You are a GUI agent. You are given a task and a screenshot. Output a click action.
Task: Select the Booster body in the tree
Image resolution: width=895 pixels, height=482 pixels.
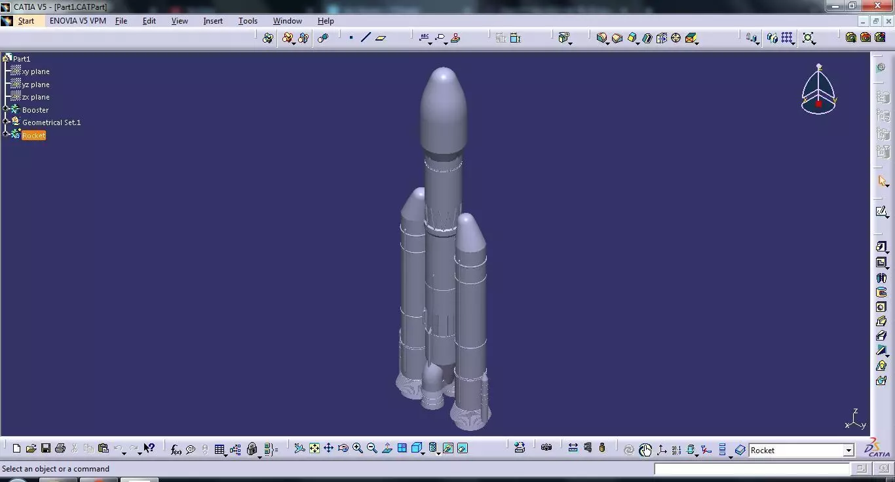pos(35,110)
